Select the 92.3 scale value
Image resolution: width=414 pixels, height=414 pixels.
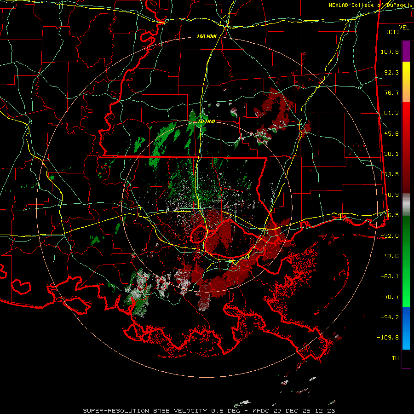click(391, 72)
